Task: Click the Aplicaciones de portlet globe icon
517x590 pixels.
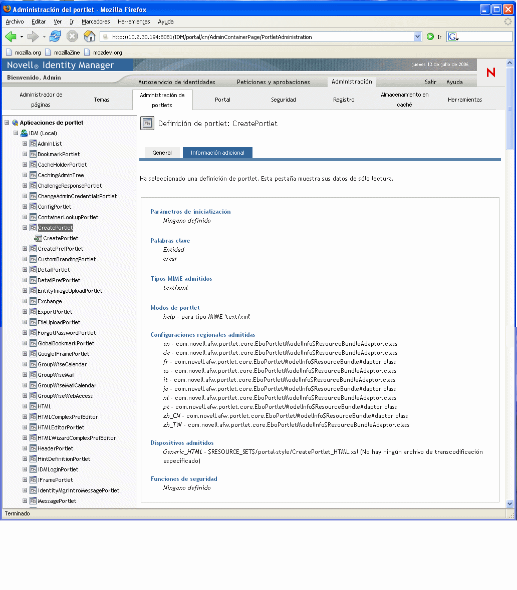Action: pos(15,123)
